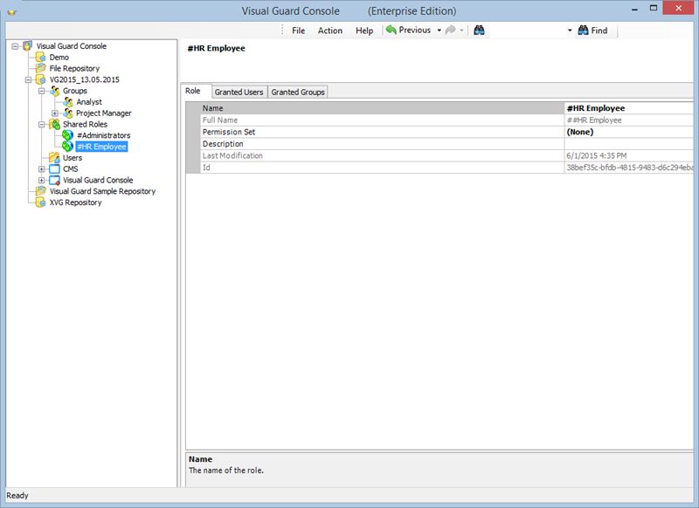The image size is (699, 508).
Task: Click the Demo repository icon
Action: [x=40, y=57]
